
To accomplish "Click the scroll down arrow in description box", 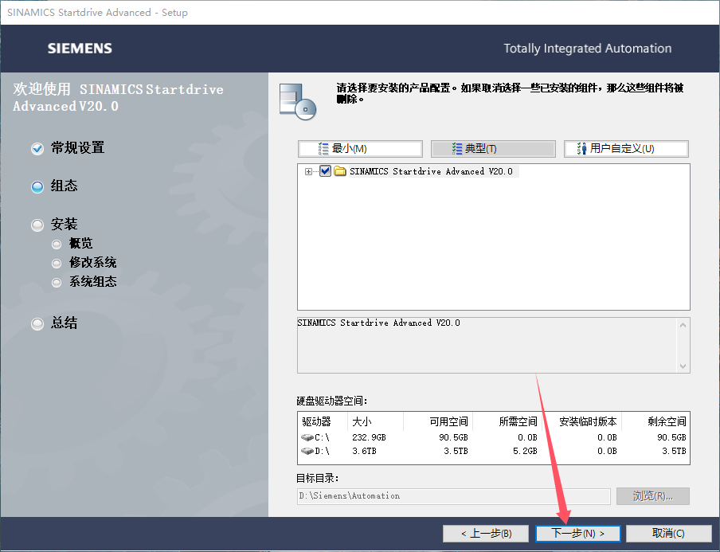I will click(683, 366).
